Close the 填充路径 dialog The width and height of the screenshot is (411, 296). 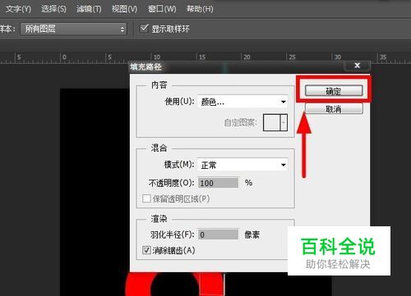point(357,66)
